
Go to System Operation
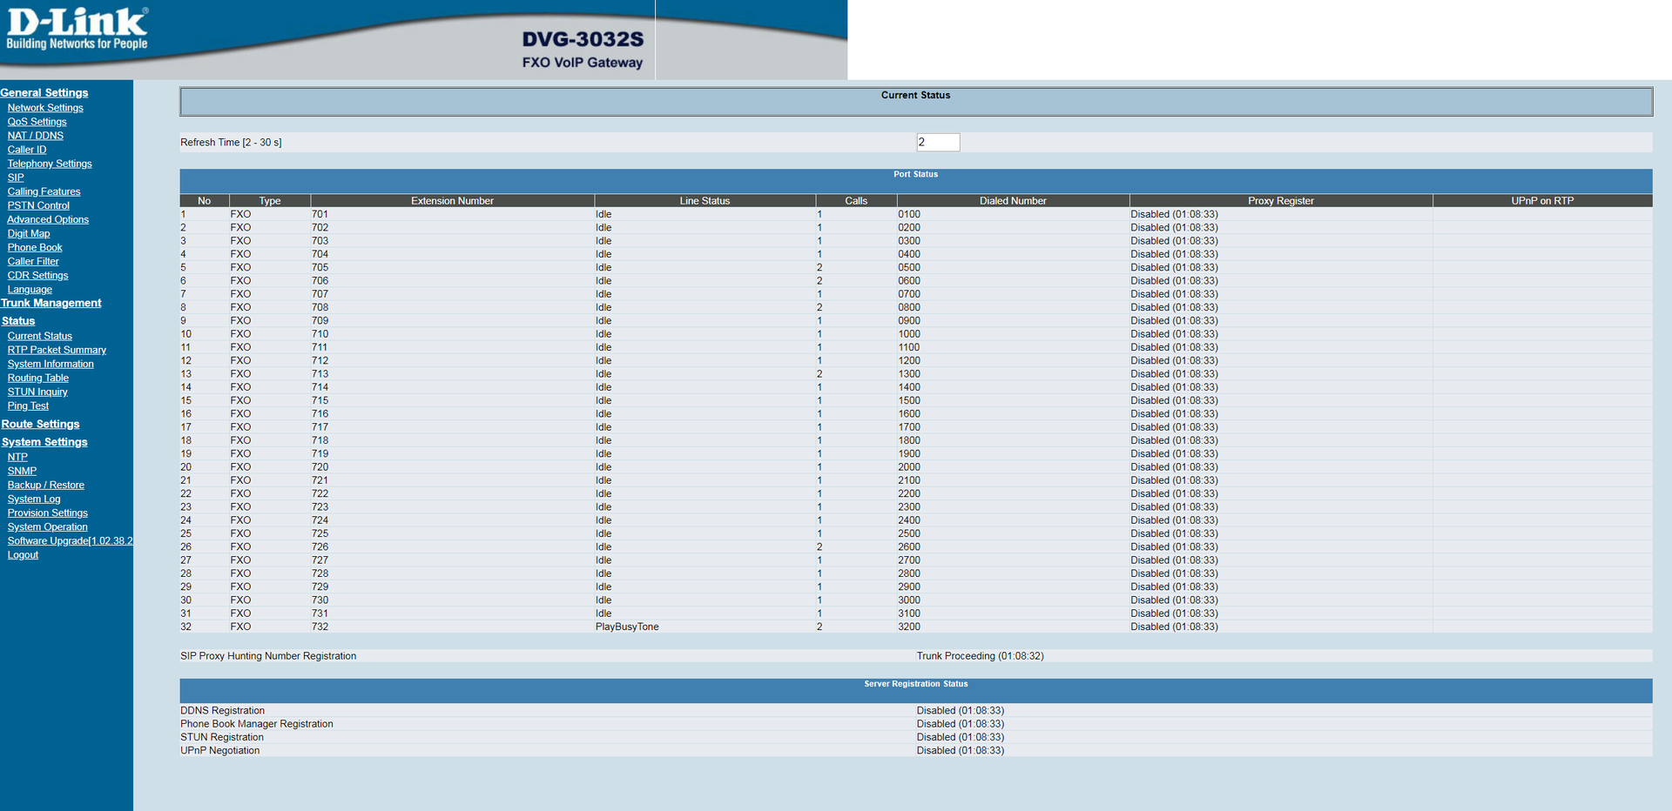click(48, 526)
